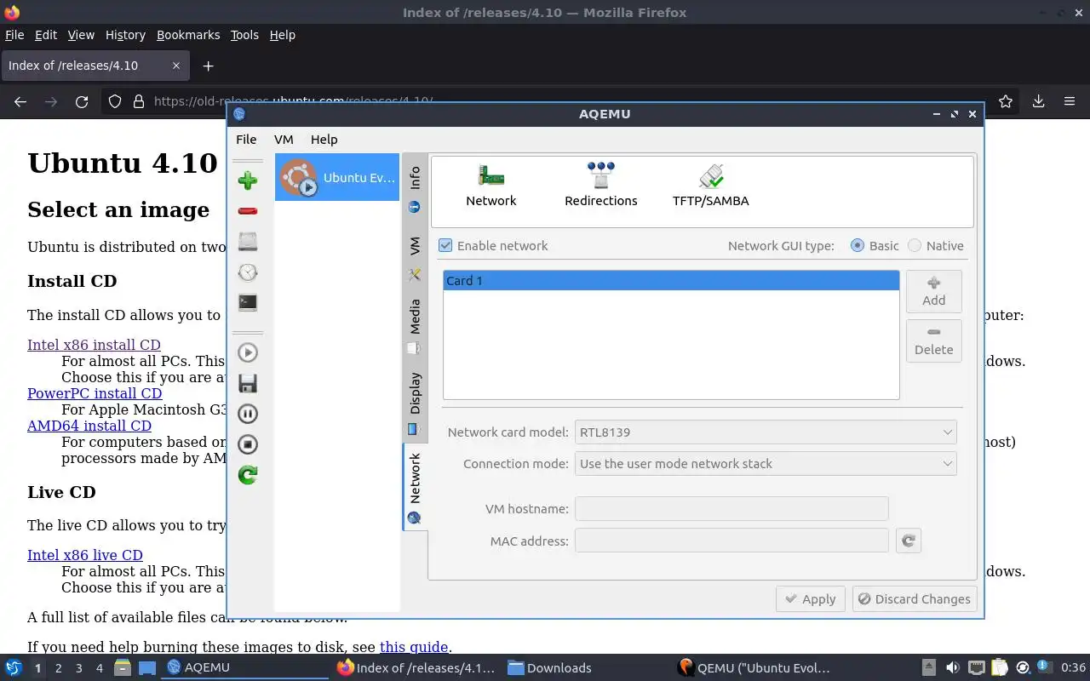Image resolution: width=1090 pixels, height=681 pixels.
Task: Click the lock site security icon
Action: click(139, 101)
